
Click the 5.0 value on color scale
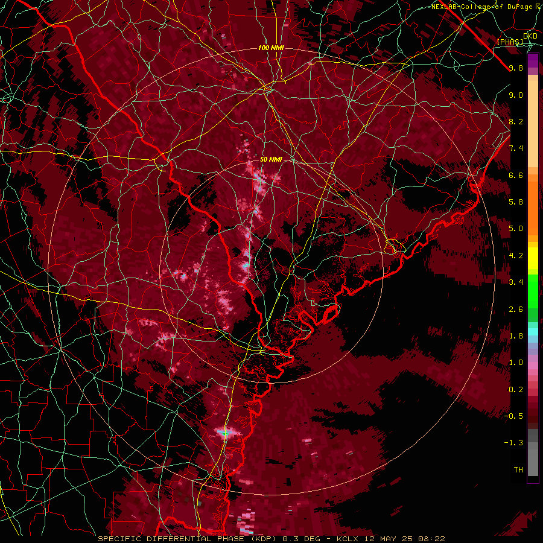point(516,229)
